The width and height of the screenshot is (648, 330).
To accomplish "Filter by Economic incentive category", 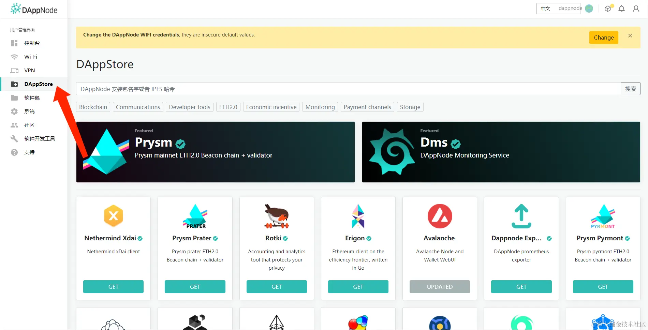I will [271, 107].
